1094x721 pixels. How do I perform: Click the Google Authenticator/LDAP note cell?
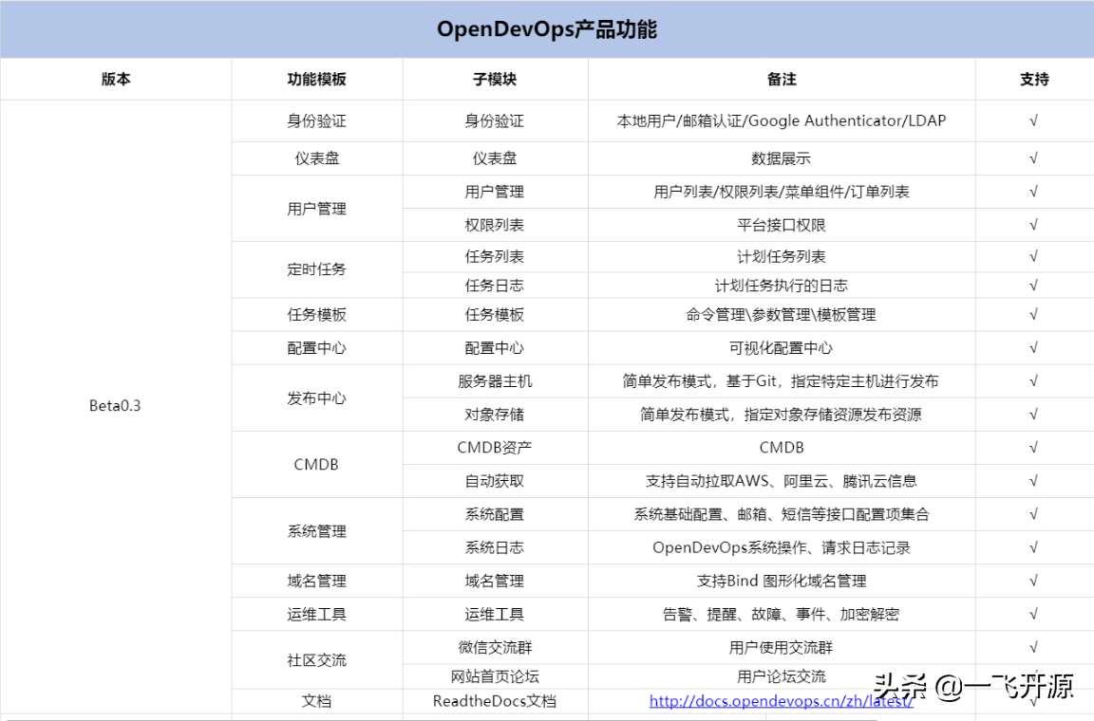(782, 120)
